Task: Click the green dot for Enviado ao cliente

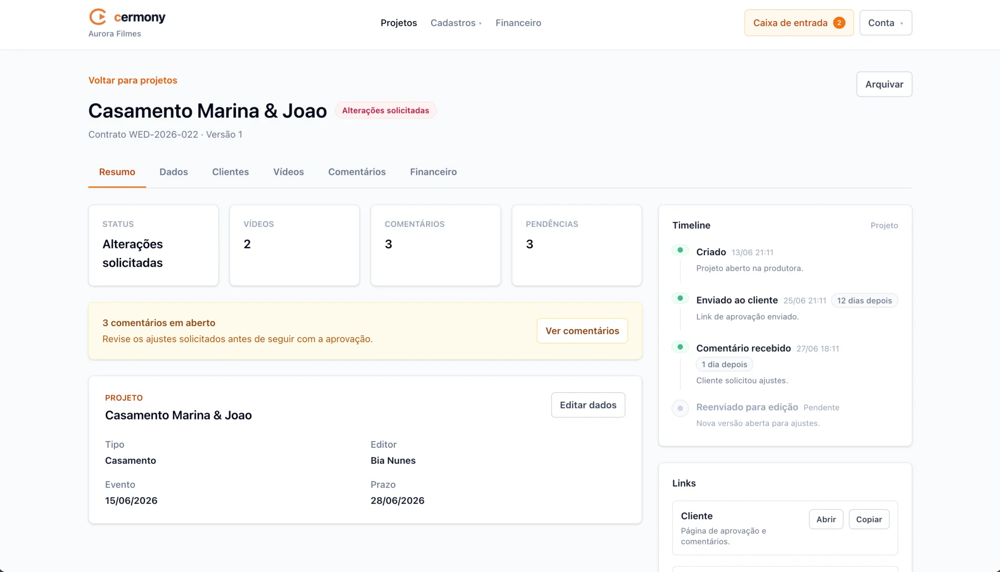Action: click(680, 298)
